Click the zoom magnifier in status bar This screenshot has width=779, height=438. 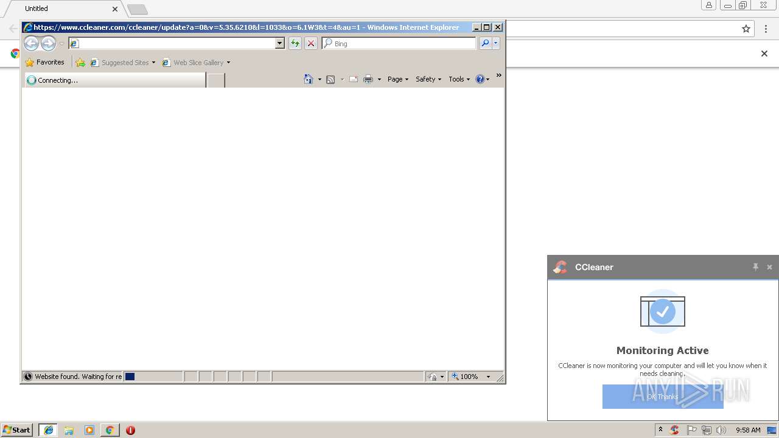point(455,377)
